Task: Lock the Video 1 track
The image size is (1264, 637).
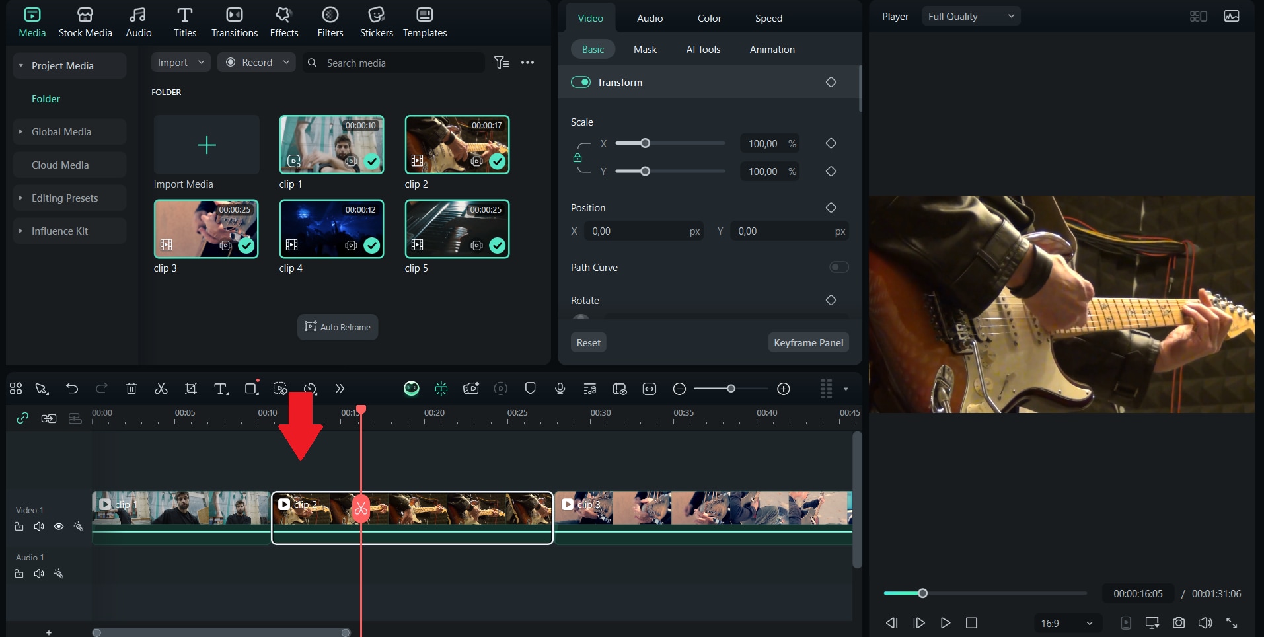Action: pos(19,527)
